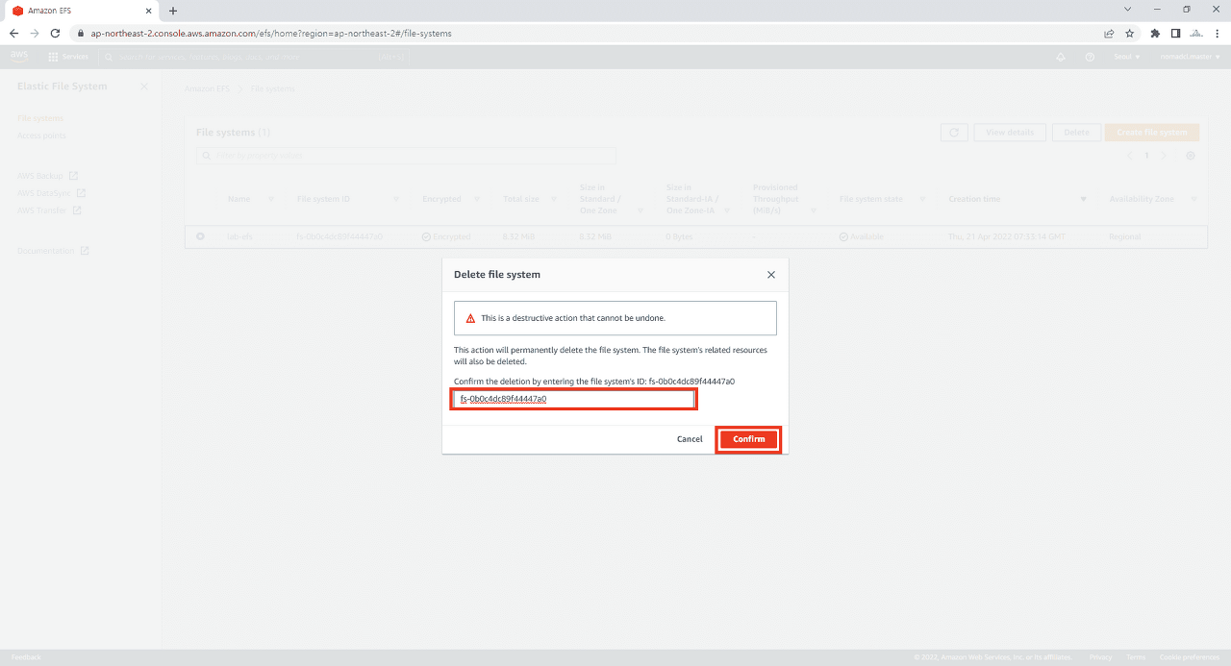This screenshot has height=666, width=1231.
Task: Select File systems in the sidebar
Action: [40, 118]
